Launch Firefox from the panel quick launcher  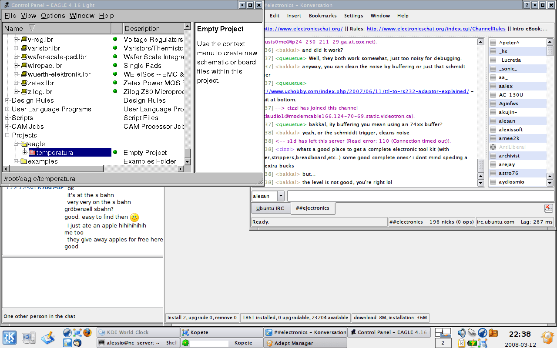[87, 333]
